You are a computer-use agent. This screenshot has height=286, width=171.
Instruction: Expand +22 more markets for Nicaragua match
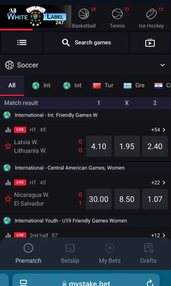(x=158, y=183)
